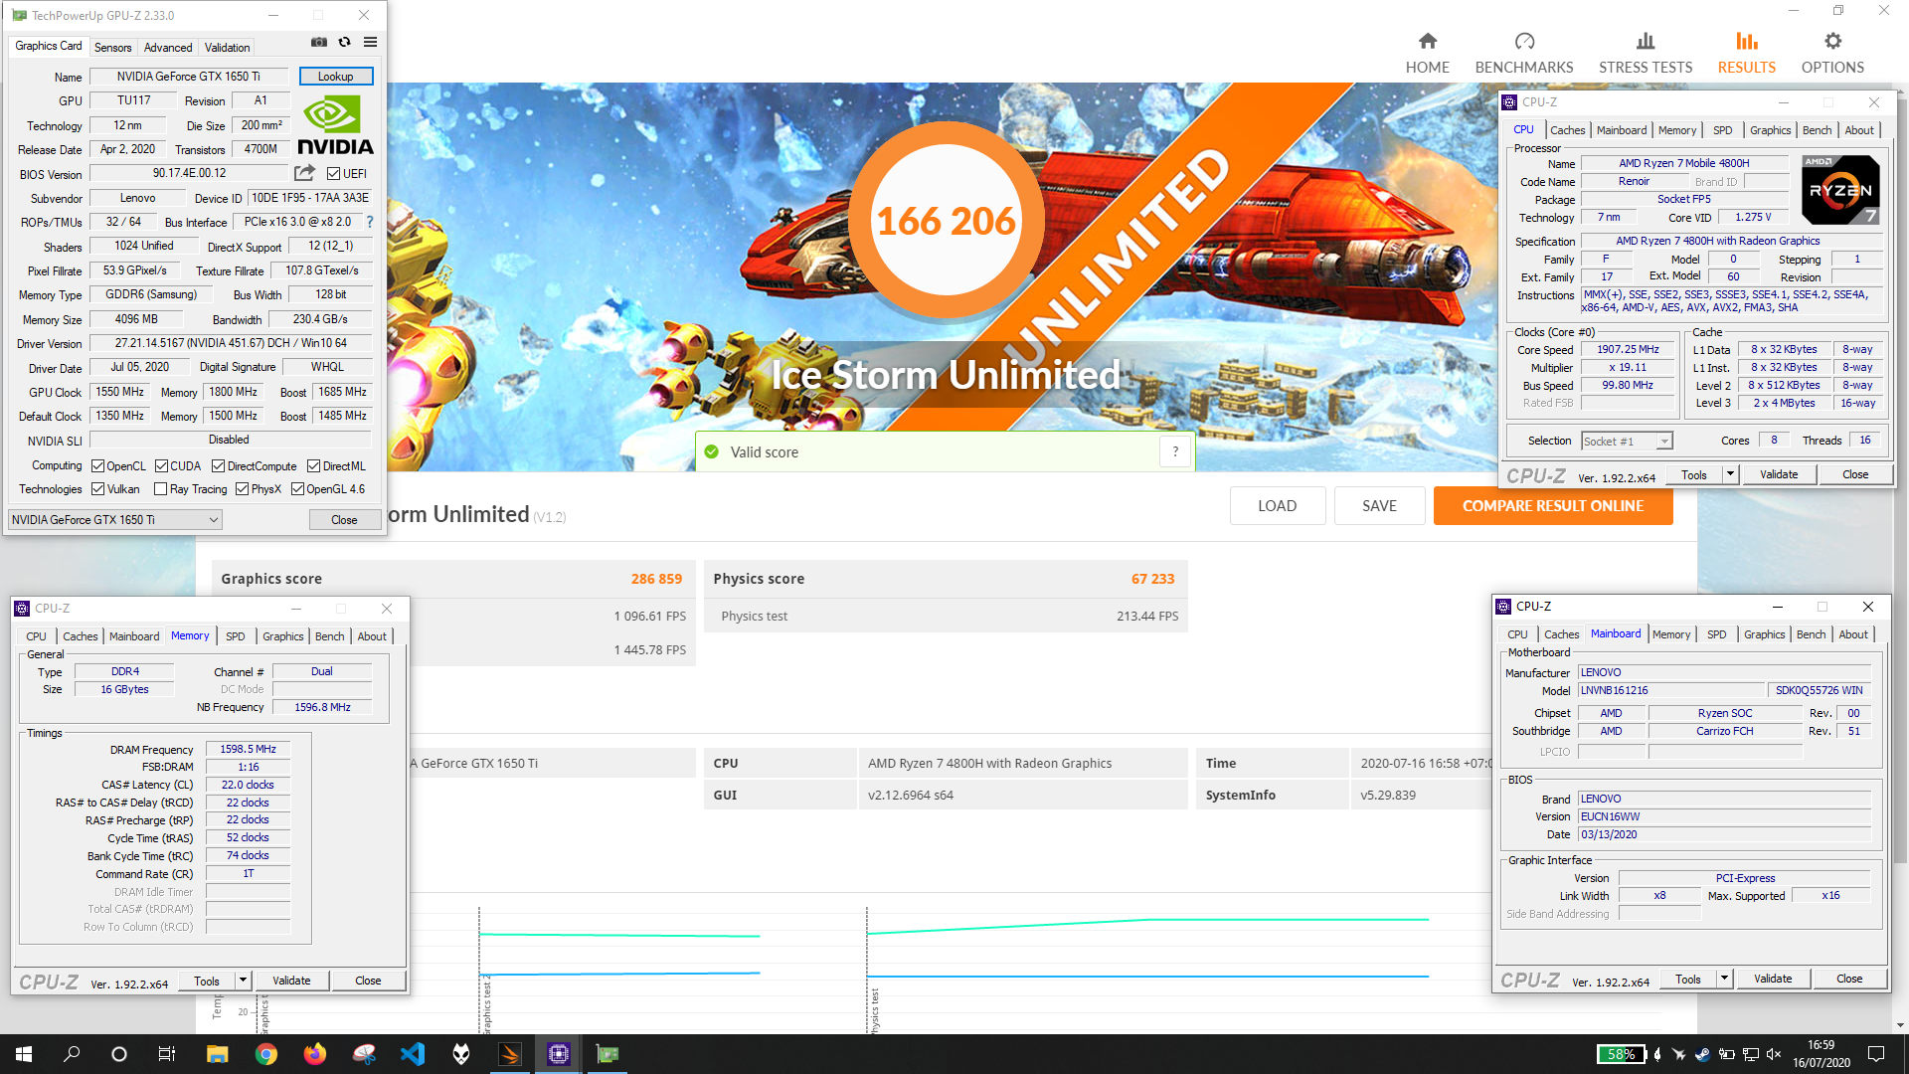
Task: Switch to GPU-Z Validation tab
Action: point(227,48)
